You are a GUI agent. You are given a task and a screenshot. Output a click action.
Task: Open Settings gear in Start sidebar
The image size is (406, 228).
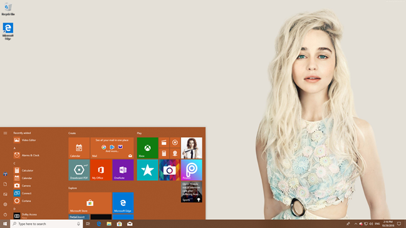click(5, 204)
